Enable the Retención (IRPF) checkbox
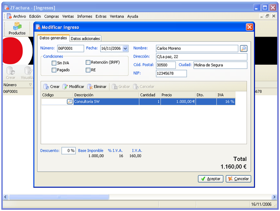 pyautogui.click(x=88, y=62)
